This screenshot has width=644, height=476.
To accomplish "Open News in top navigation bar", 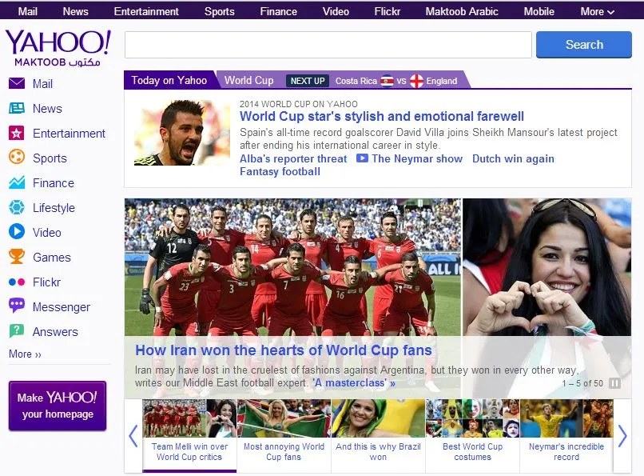I will point(76,11).
